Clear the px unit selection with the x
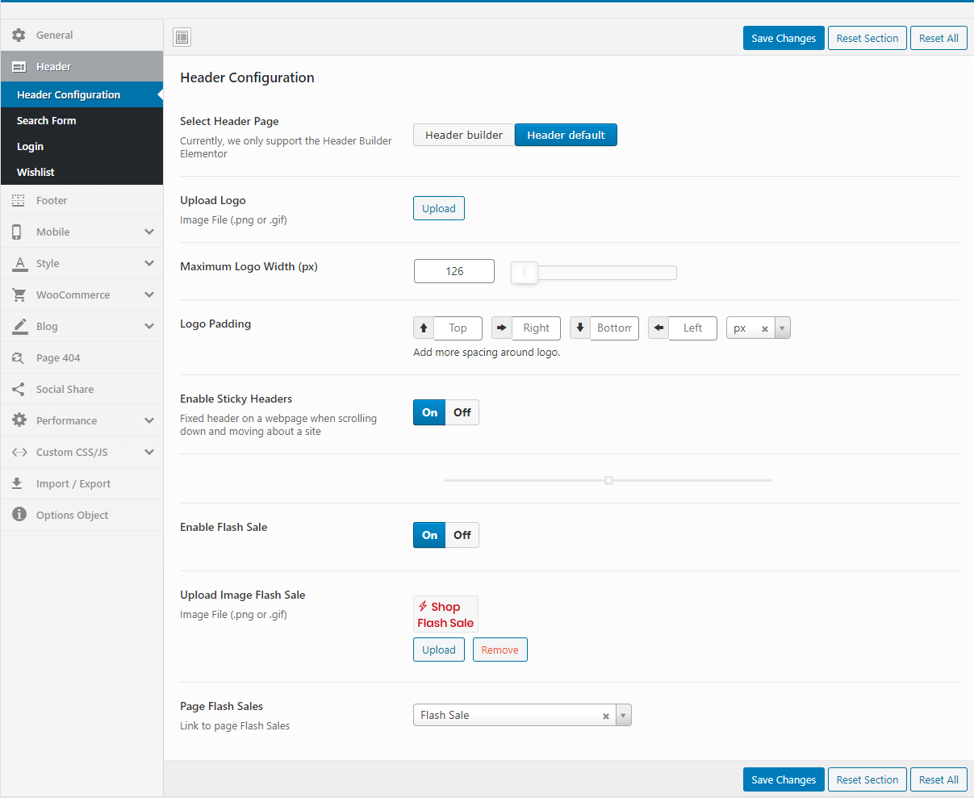 point(765,328)
